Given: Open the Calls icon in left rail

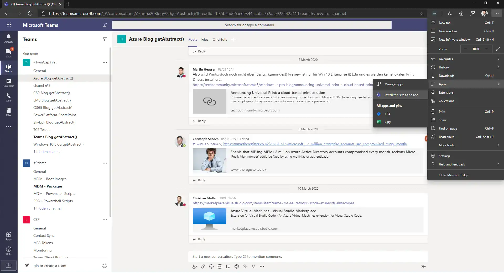Looking at the screenshot, I should [9, 98].
